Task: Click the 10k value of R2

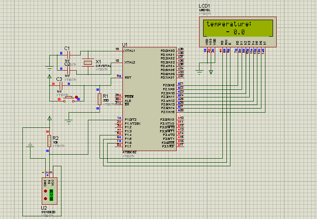Action: click(55, 142)
